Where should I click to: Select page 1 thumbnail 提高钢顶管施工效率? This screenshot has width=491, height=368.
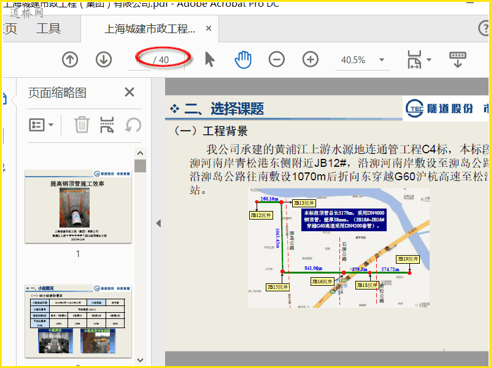[x=79, y=207]
